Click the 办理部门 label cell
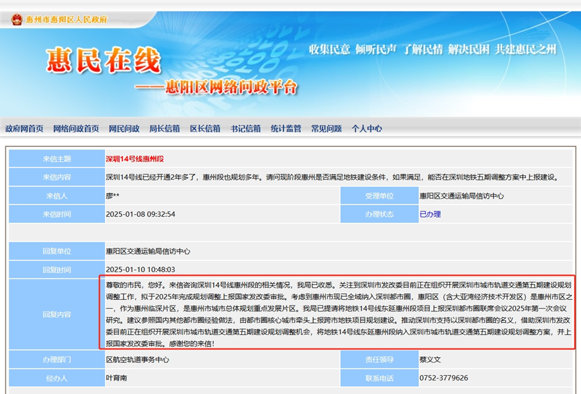The height and width of the screenshot is (394, 581). (x=56, y=360)
